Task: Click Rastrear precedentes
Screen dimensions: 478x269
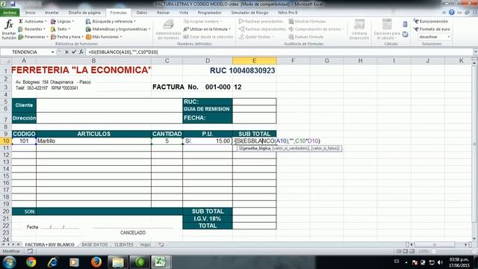Action: click(x=261, y=22)
